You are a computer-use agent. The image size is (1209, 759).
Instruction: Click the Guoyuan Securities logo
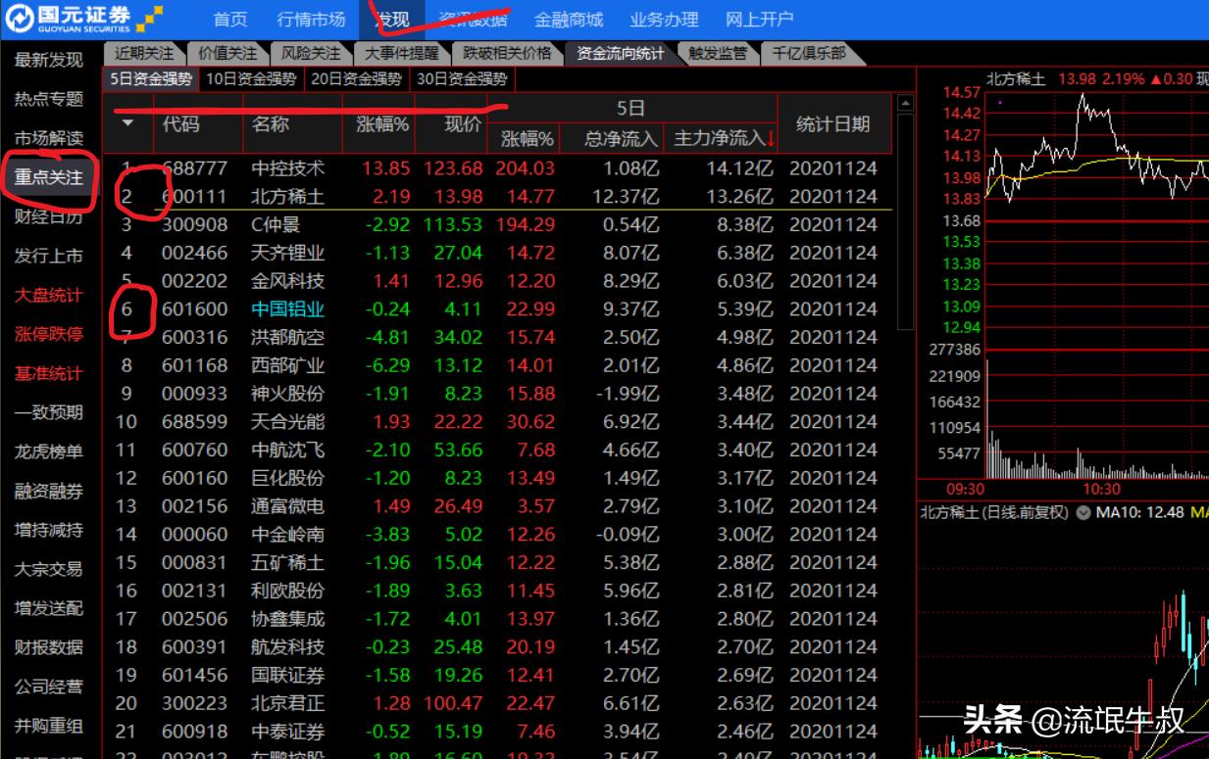tap(83, 18)
